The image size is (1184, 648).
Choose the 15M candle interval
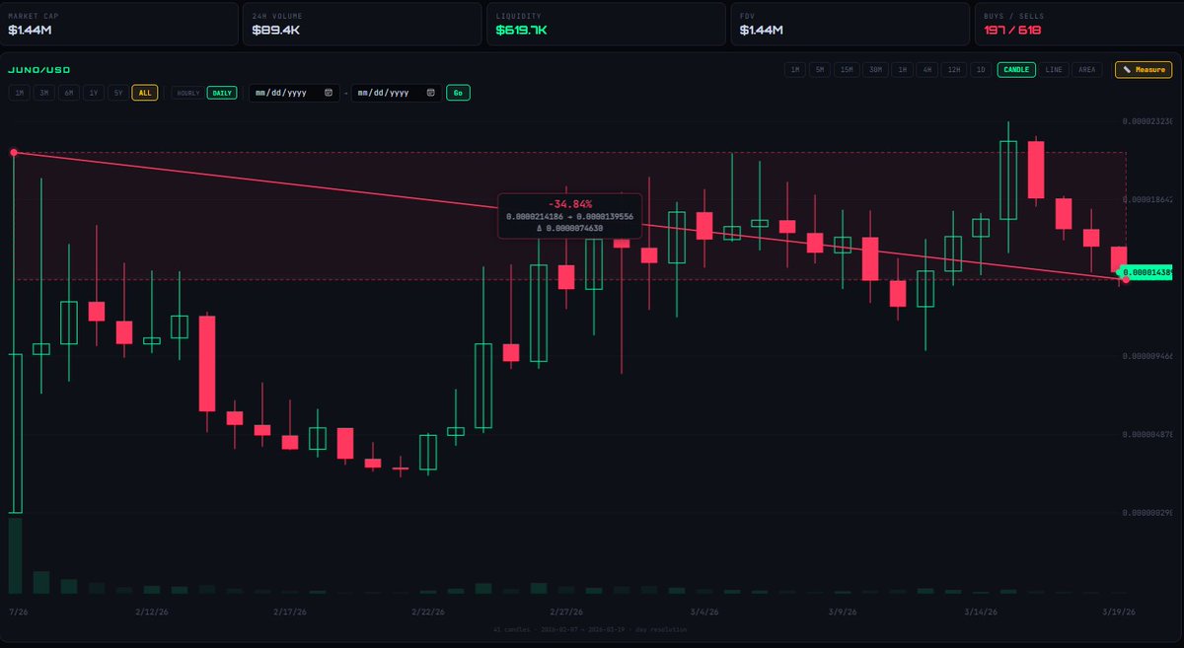coord(846,70)
